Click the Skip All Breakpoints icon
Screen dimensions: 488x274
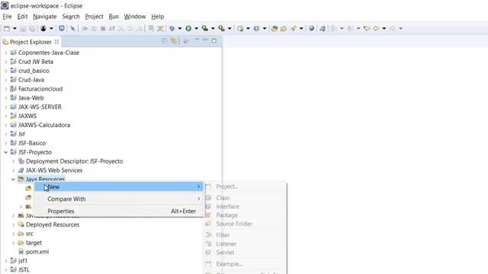pos(72,28)
